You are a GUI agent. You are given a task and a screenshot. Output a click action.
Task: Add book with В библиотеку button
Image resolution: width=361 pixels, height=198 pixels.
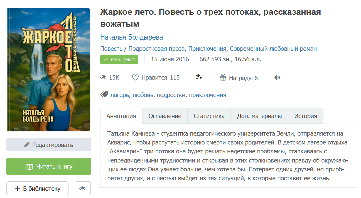[x=37, y=189]
